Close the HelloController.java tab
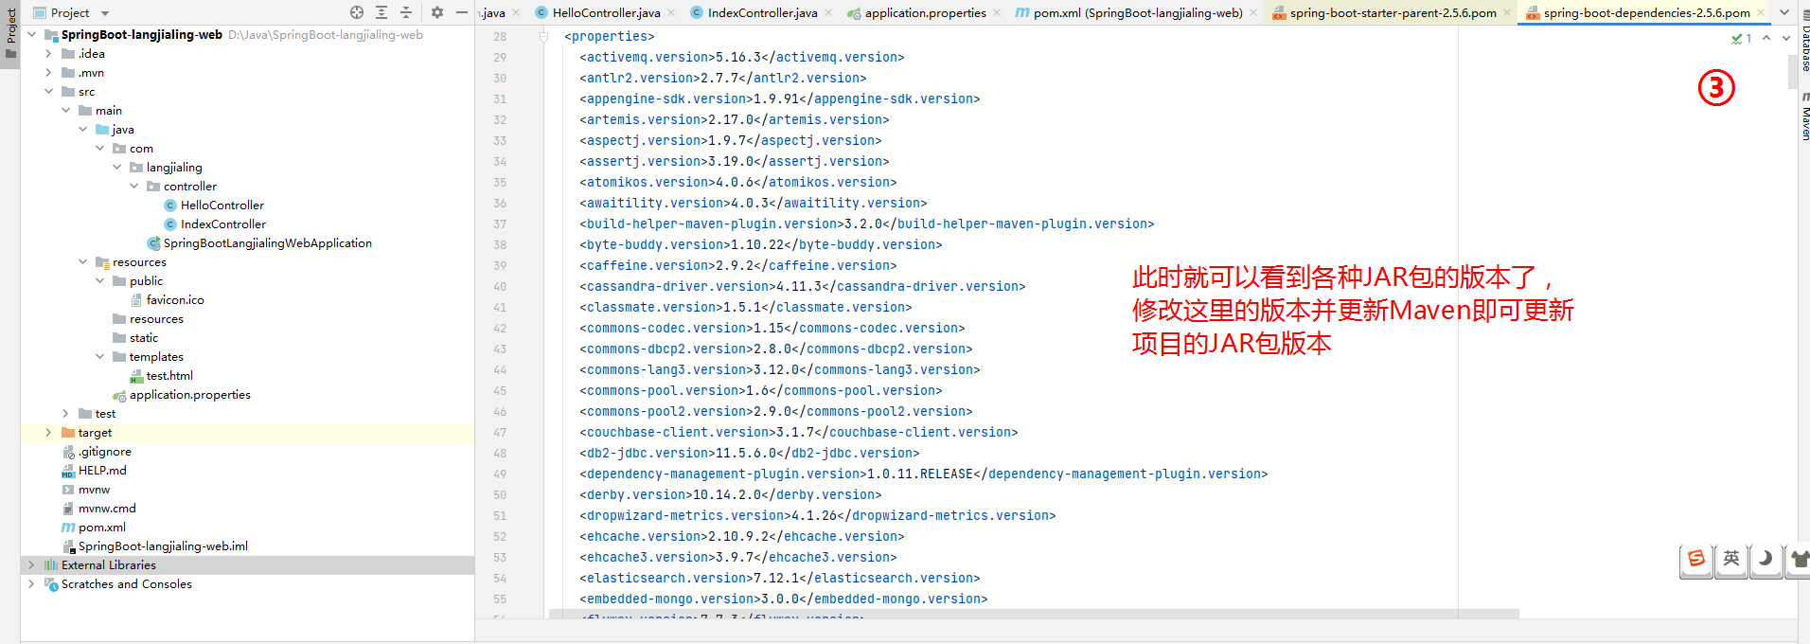The height and width of the screenshot is (644, 1810). point(670,13)
